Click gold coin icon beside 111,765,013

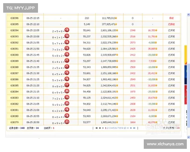pyautogui.click(x=116, y=18)
